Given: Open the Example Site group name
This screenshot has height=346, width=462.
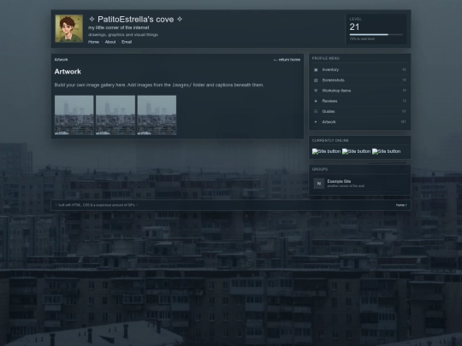Looking at the screenshot, I should click(x=339, y=181).
